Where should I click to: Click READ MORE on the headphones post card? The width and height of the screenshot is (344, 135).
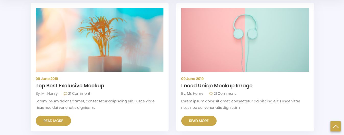pos(199,121)
